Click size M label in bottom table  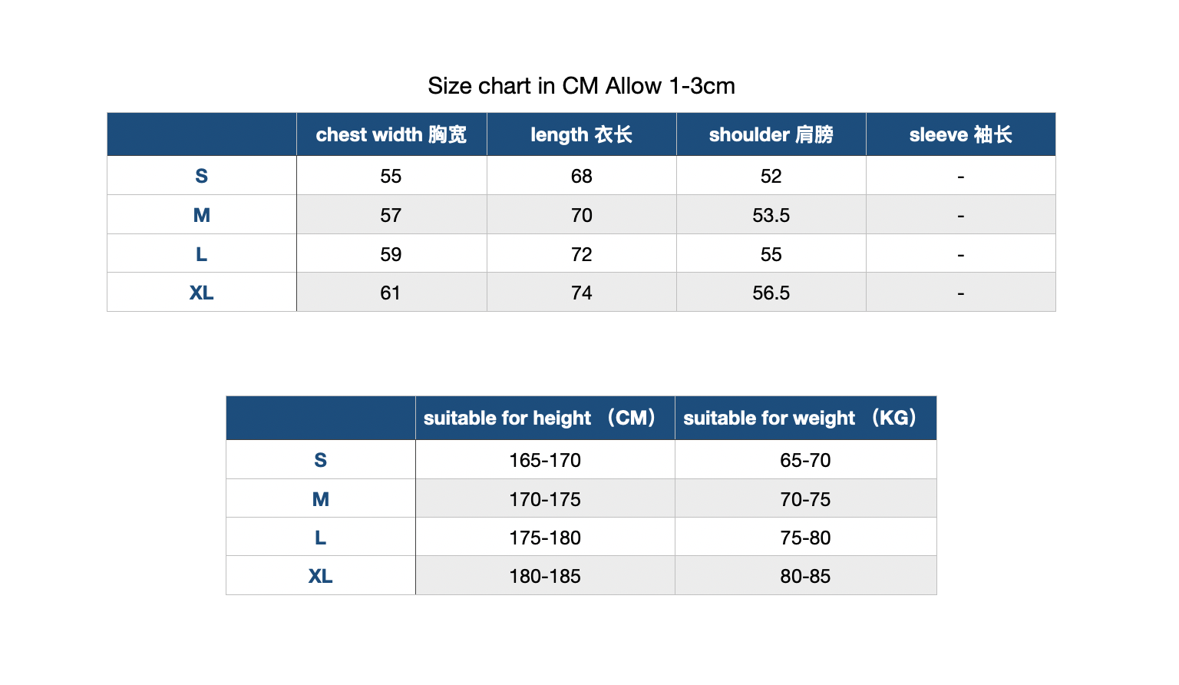[x=320, y=499]
